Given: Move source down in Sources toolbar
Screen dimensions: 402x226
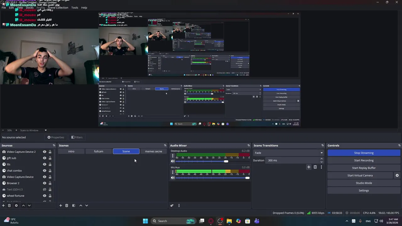Looking at the screenshot, I should 29,206.
